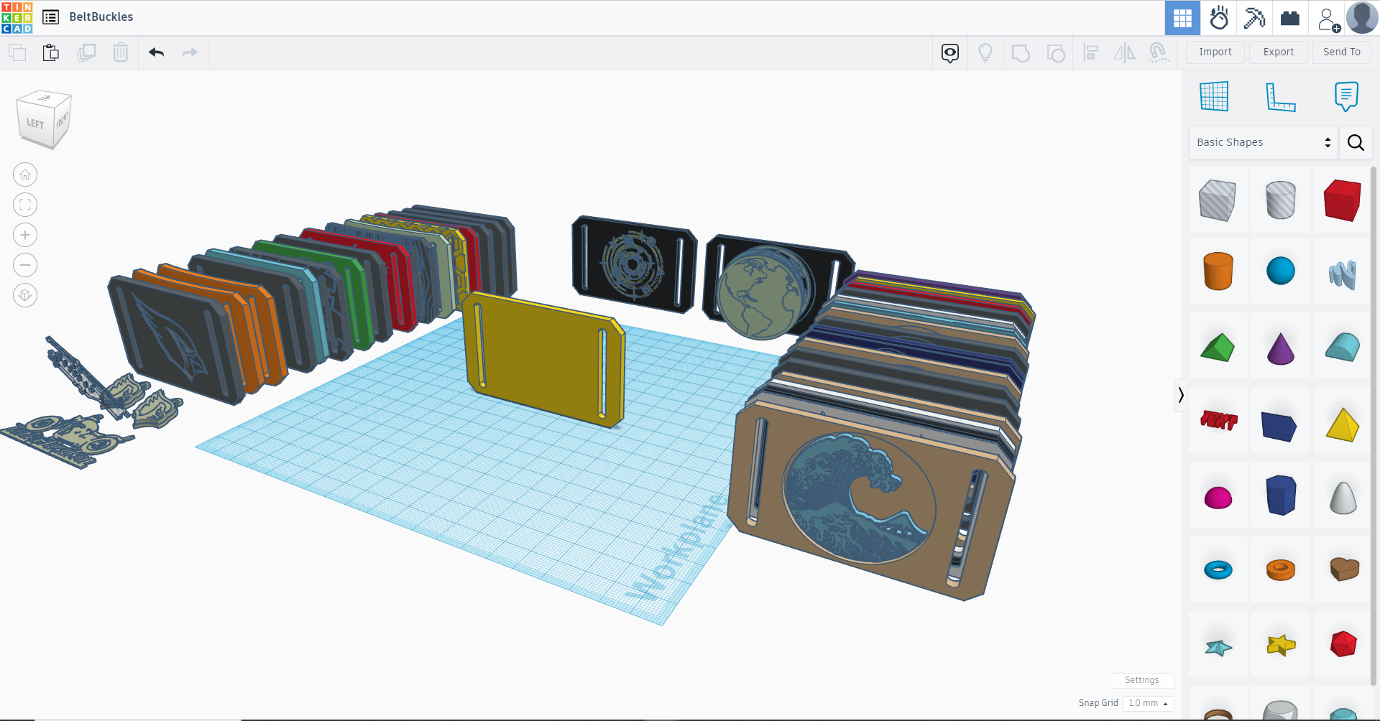Select the brown Heart shape

[1343, 569]
